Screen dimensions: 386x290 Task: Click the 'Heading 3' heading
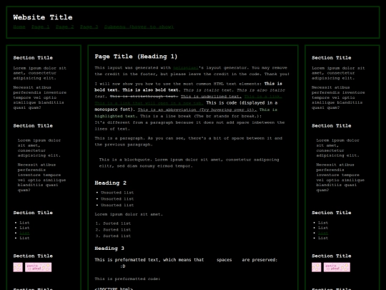pos(109,248)
